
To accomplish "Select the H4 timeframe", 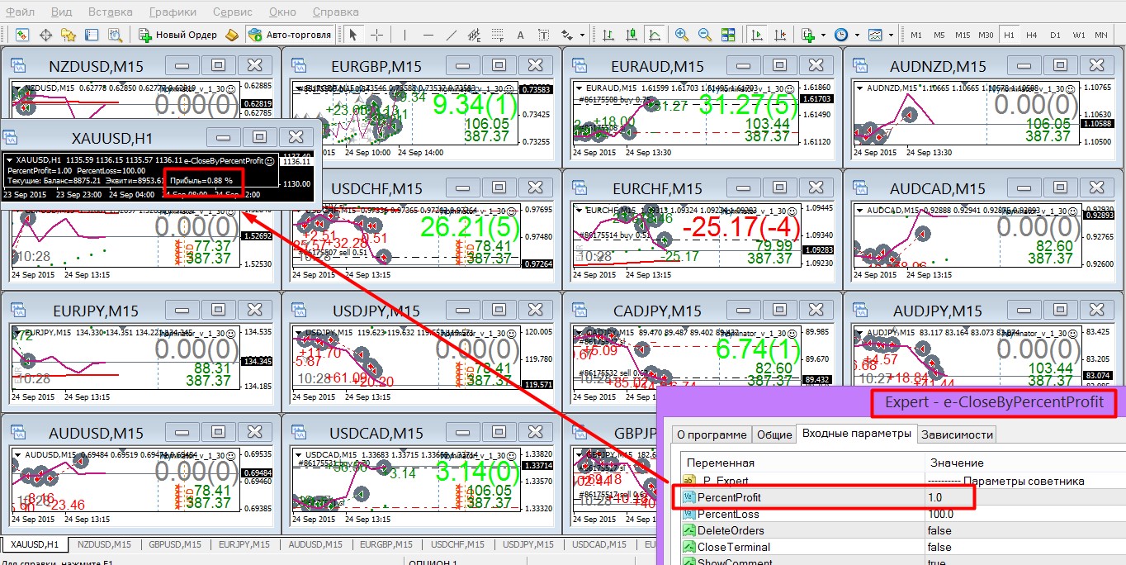I will coord(1032,35).
